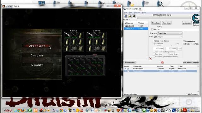Click the red arrow add-to-list icon
The height and width of the screenshot is (113, 202).
pos(150,59)
